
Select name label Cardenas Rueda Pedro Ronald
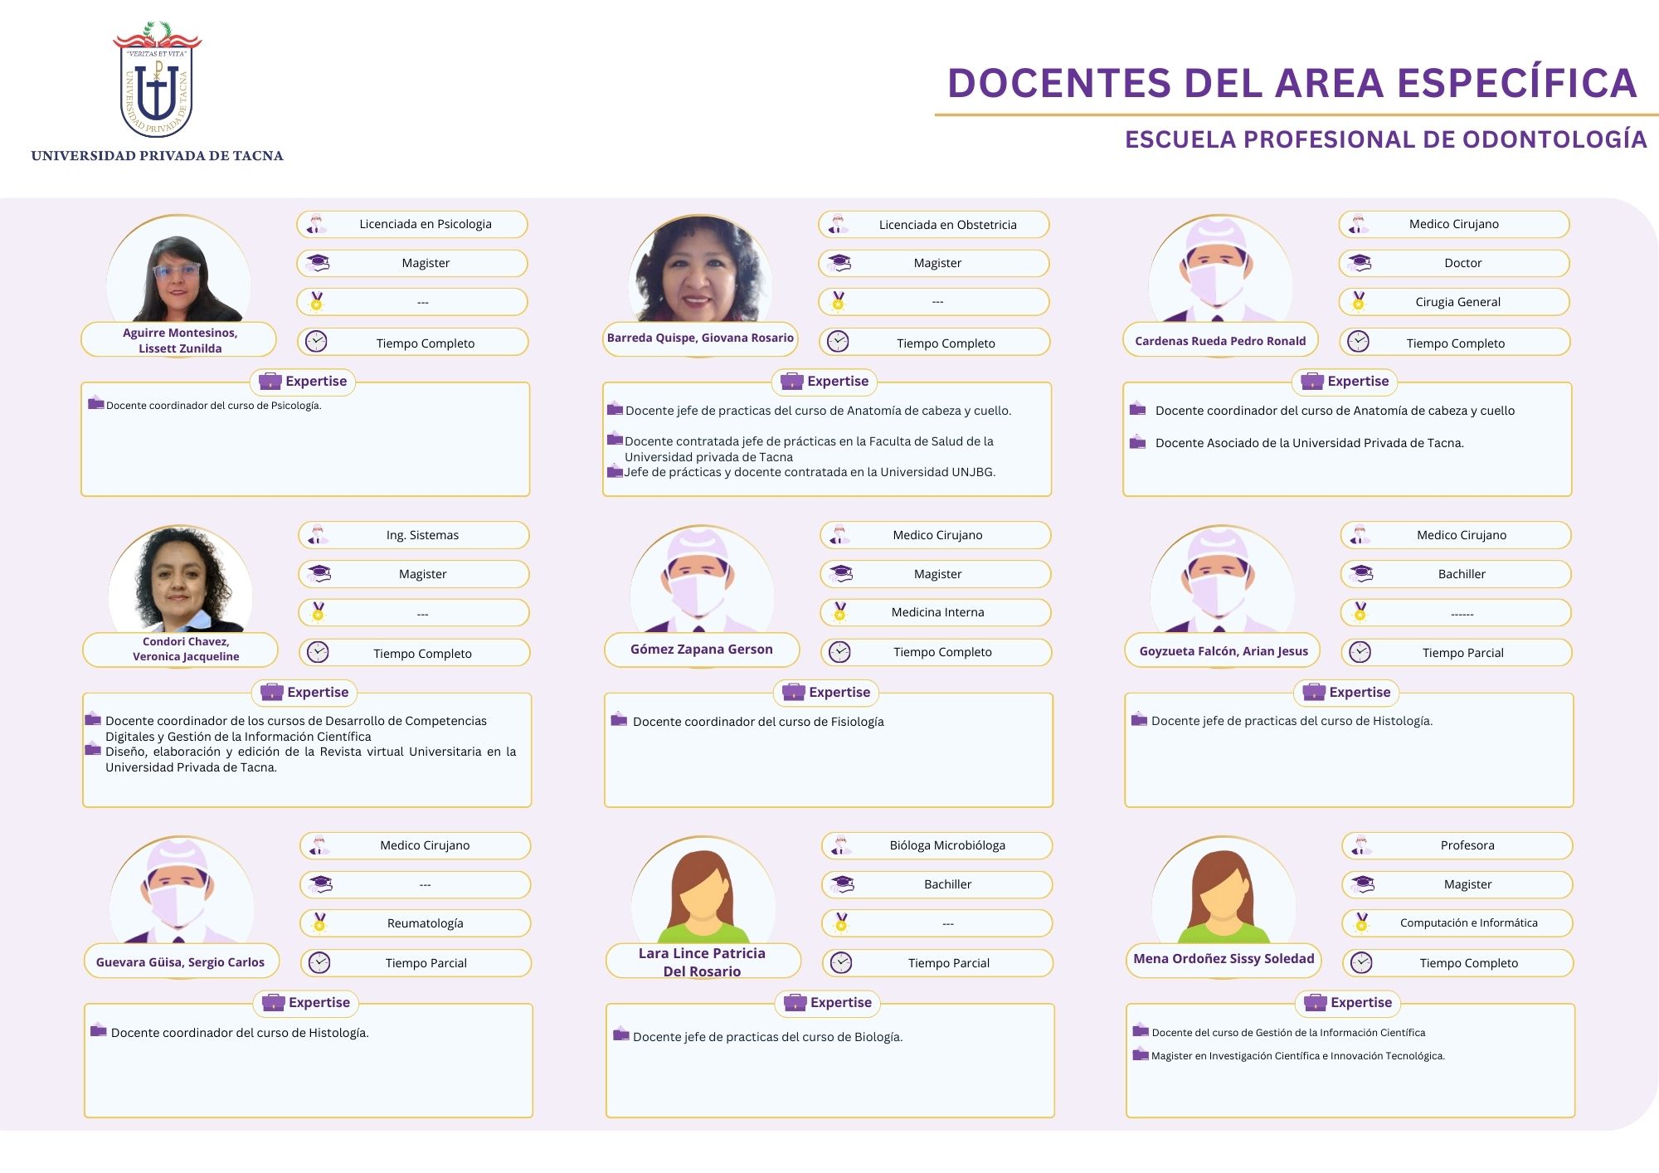point(1220,340)
